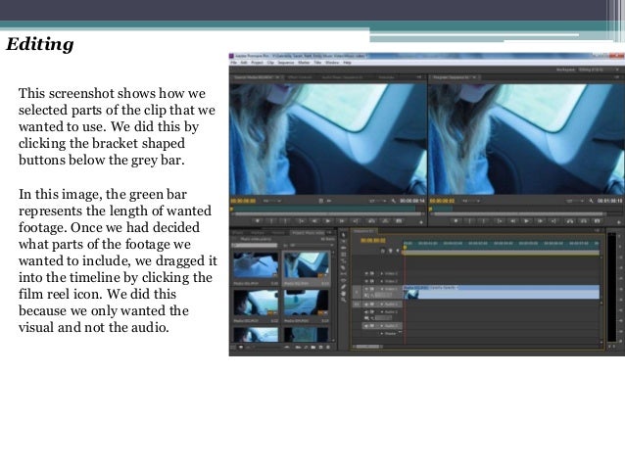The width and height of the screenshot is (625, 469).
Task: Add a marker in the Source monitor
Action: (x=258, y=221)
